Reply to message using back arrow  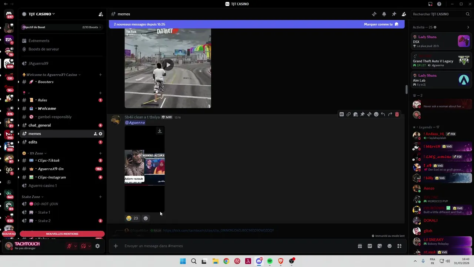point(383,114)
